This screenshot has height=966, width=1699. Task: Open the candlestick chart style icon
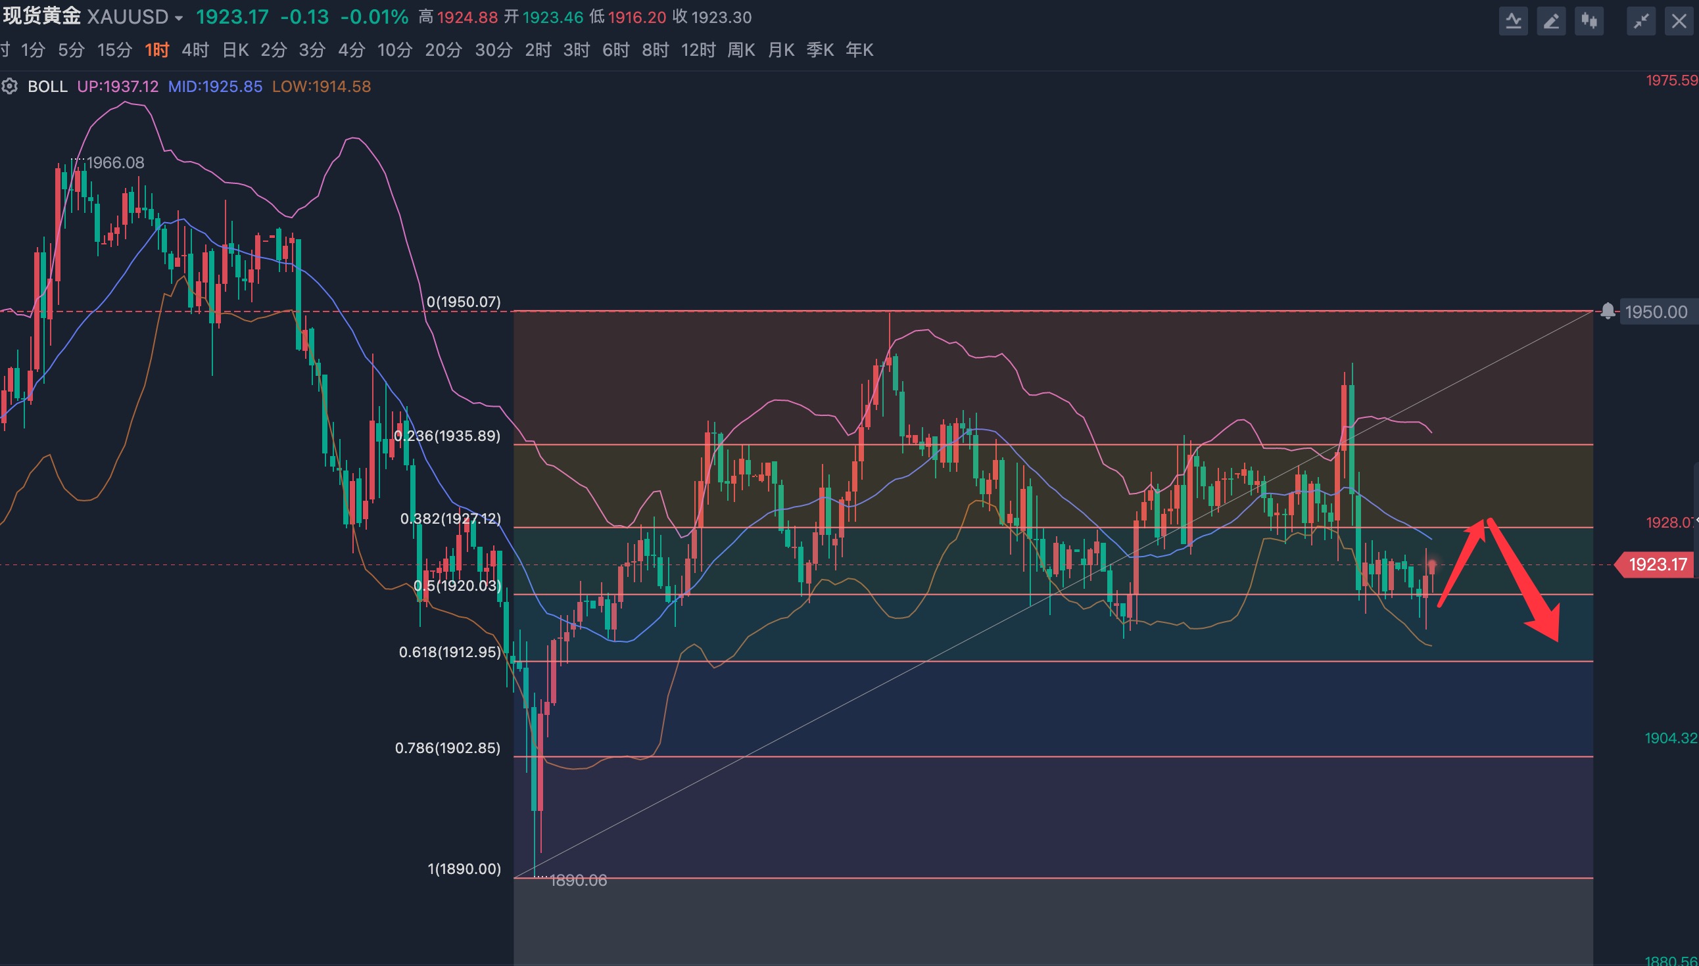point(1589,21)
